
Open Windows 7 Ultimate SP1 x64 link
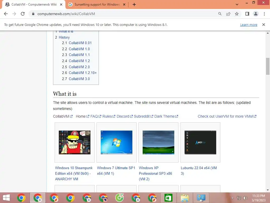click(x=116, y=171)
